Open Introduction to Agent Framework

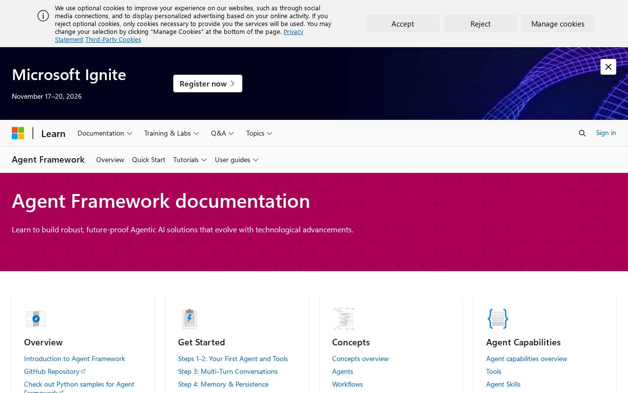[75, 359]
